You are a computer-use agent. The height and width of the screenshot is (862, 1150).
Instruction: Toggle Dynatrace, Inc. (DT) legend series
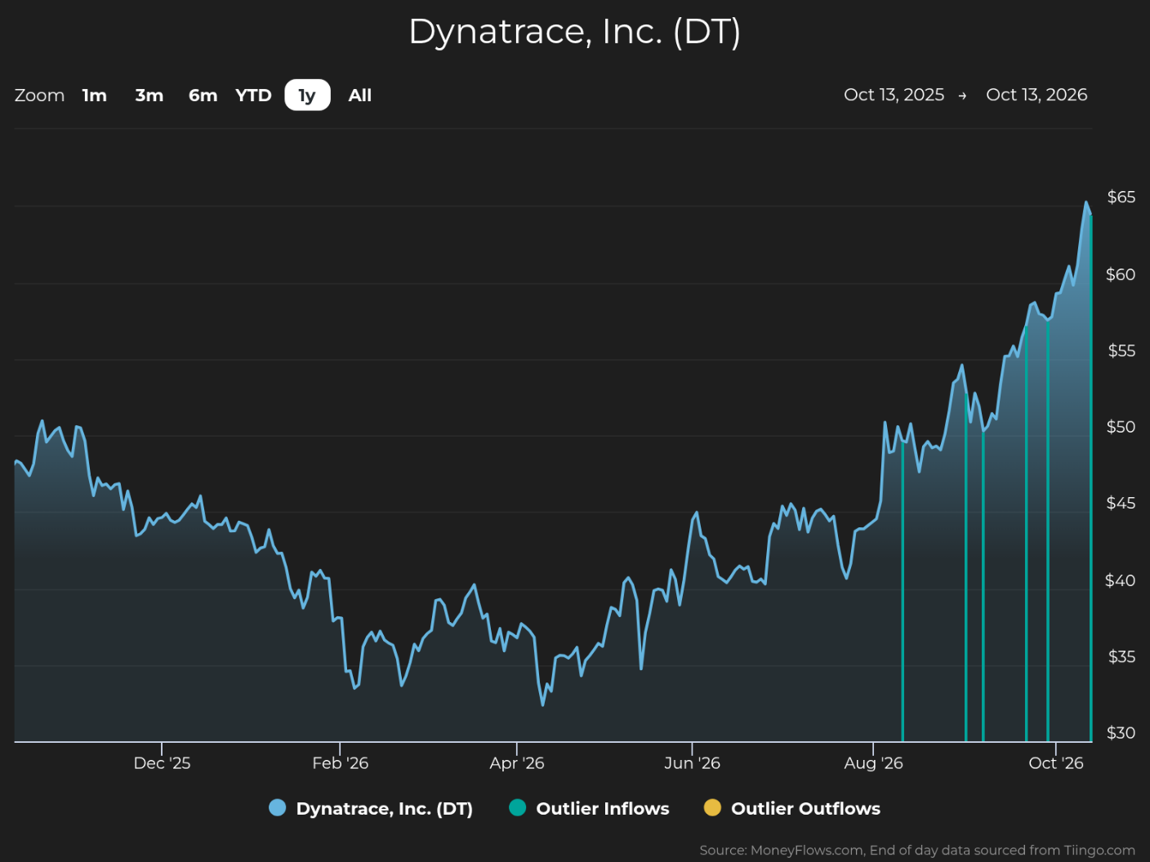[x=371, y=808]
